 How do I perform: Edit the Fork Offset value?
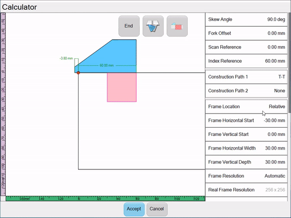(246, 34)
